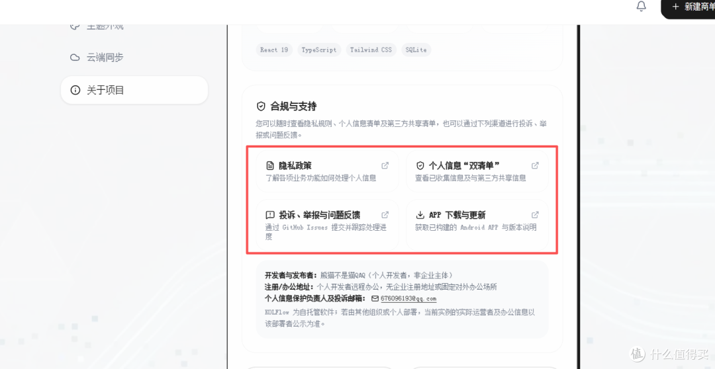The width and height of the screenshot is (715, 369).
Task: Click 合规与支持 heading text
Action: (x=293, y=106)
